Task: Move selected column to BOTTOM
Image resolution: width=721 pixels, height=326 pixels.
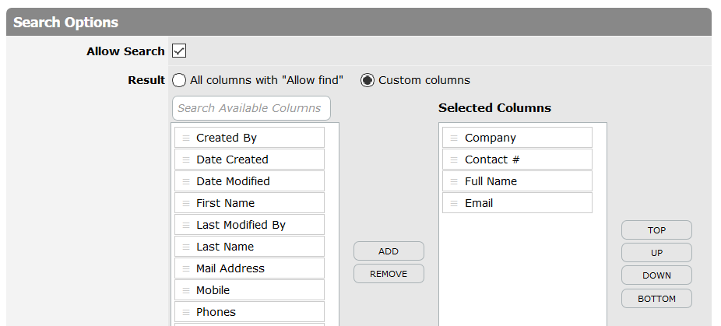Action: 656,299
